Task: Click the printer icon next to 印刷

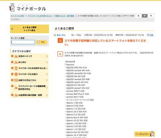Action: (x=148, y=35)
